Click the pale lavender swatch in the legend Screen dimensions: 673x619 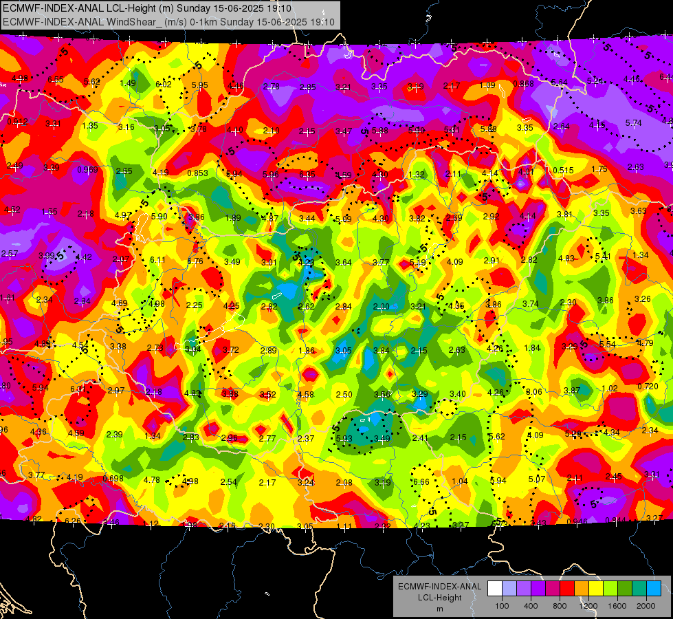tap(509, 589)
